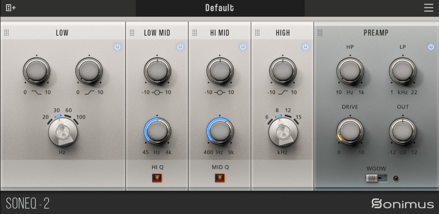Click the HIGH section title
Screen dimensions: 439x214
[283, 33]
